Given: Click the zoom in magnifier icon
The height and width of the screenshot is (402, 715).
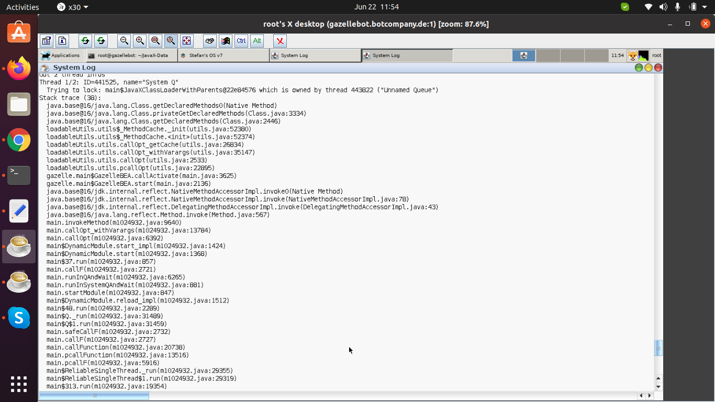Looking at the screenshot, I should (x=140, y=41).
